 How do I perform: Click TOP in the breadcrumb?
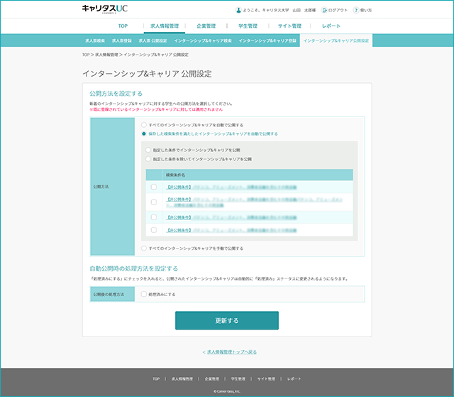[x=86, y=55]
